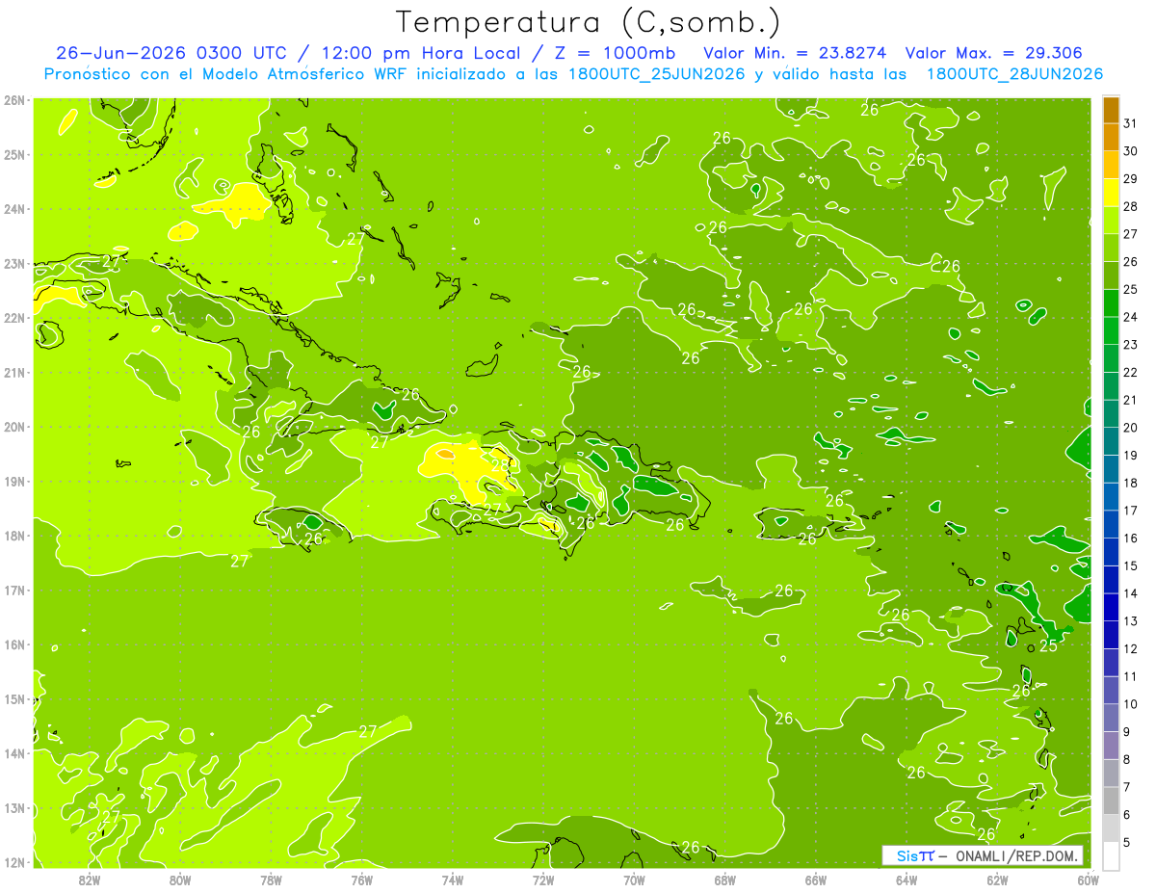
Task: Select the '1800UTC_28JUN2026' end time text
Action: [1014, 74]
